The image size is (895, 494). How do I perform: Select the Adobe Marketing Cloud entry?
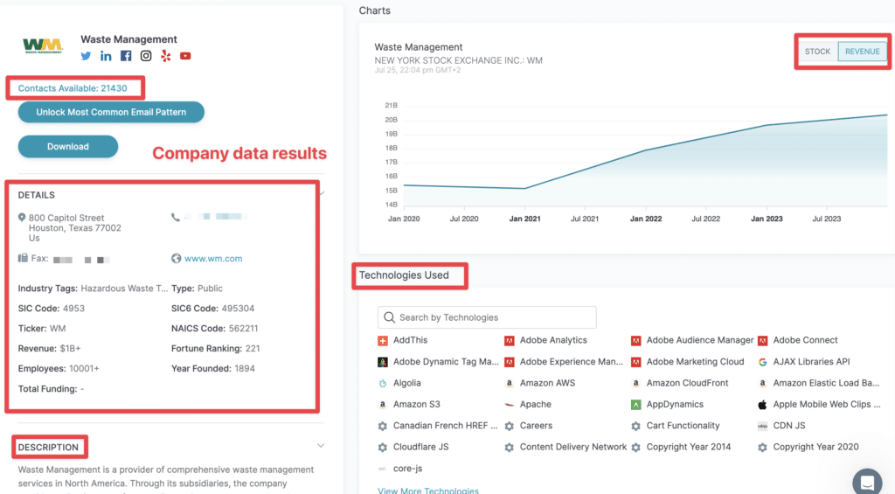[695, 362]
